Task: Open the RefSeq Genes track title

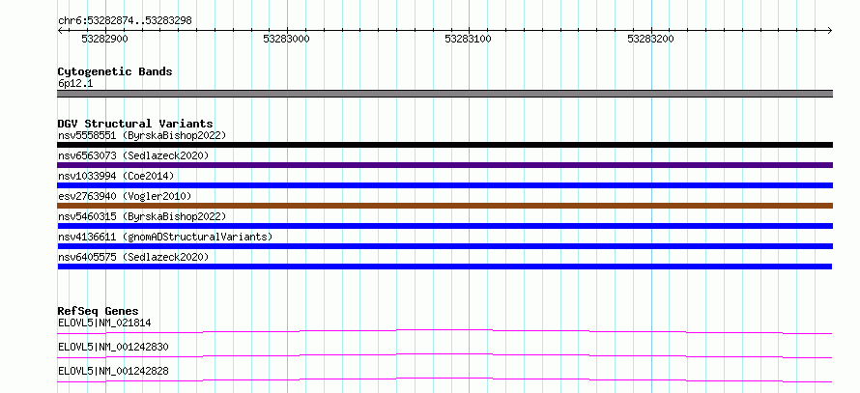Action: [98, 311]
